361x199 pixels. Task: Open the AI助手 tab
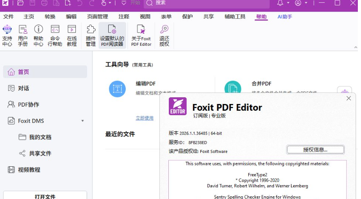(285, 17)
